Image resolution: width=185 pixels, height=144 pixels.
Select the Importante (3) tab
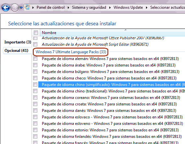coord(18,42)
